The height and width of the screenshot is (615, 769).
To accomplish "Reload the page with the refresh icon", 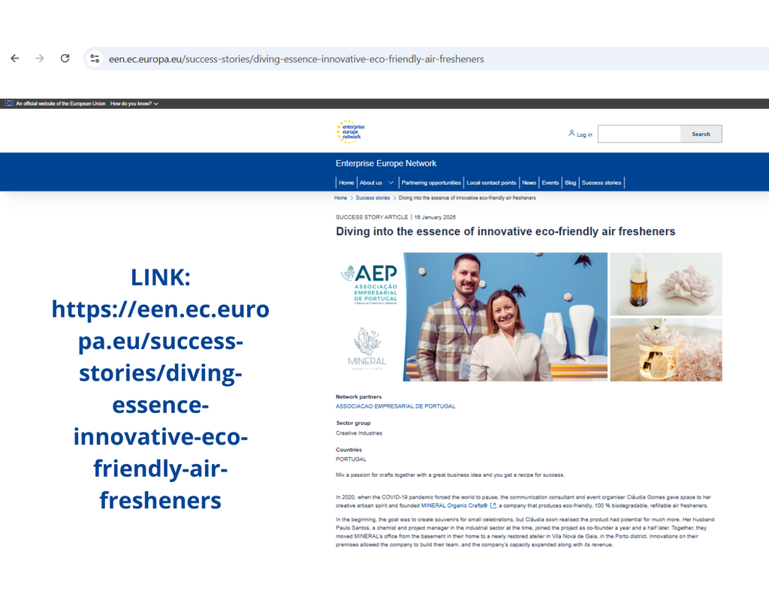I will 65,59.
